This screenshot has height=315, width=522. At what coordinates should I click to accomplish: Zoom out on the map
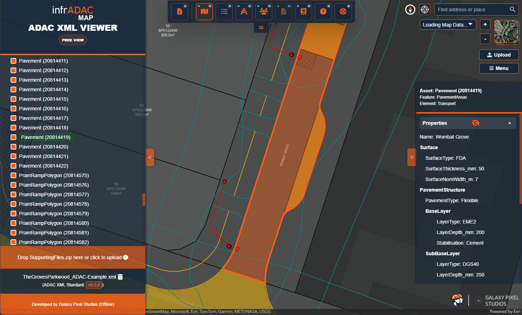(x=485, y=39)
